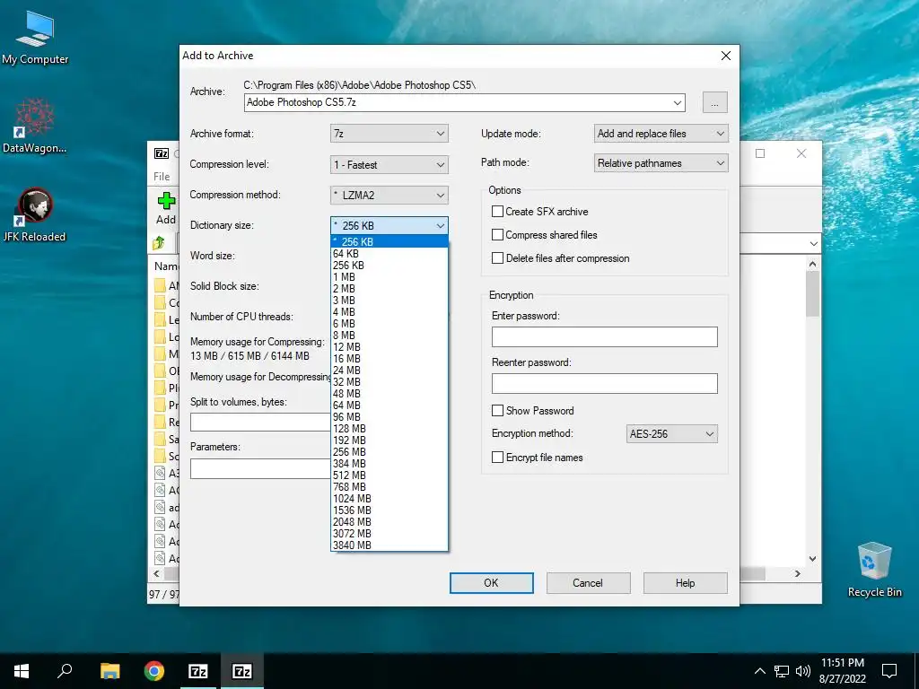Click OK to create archive
Image resolution: width=919 pixels, height=689 pixels.
[491, 583]
